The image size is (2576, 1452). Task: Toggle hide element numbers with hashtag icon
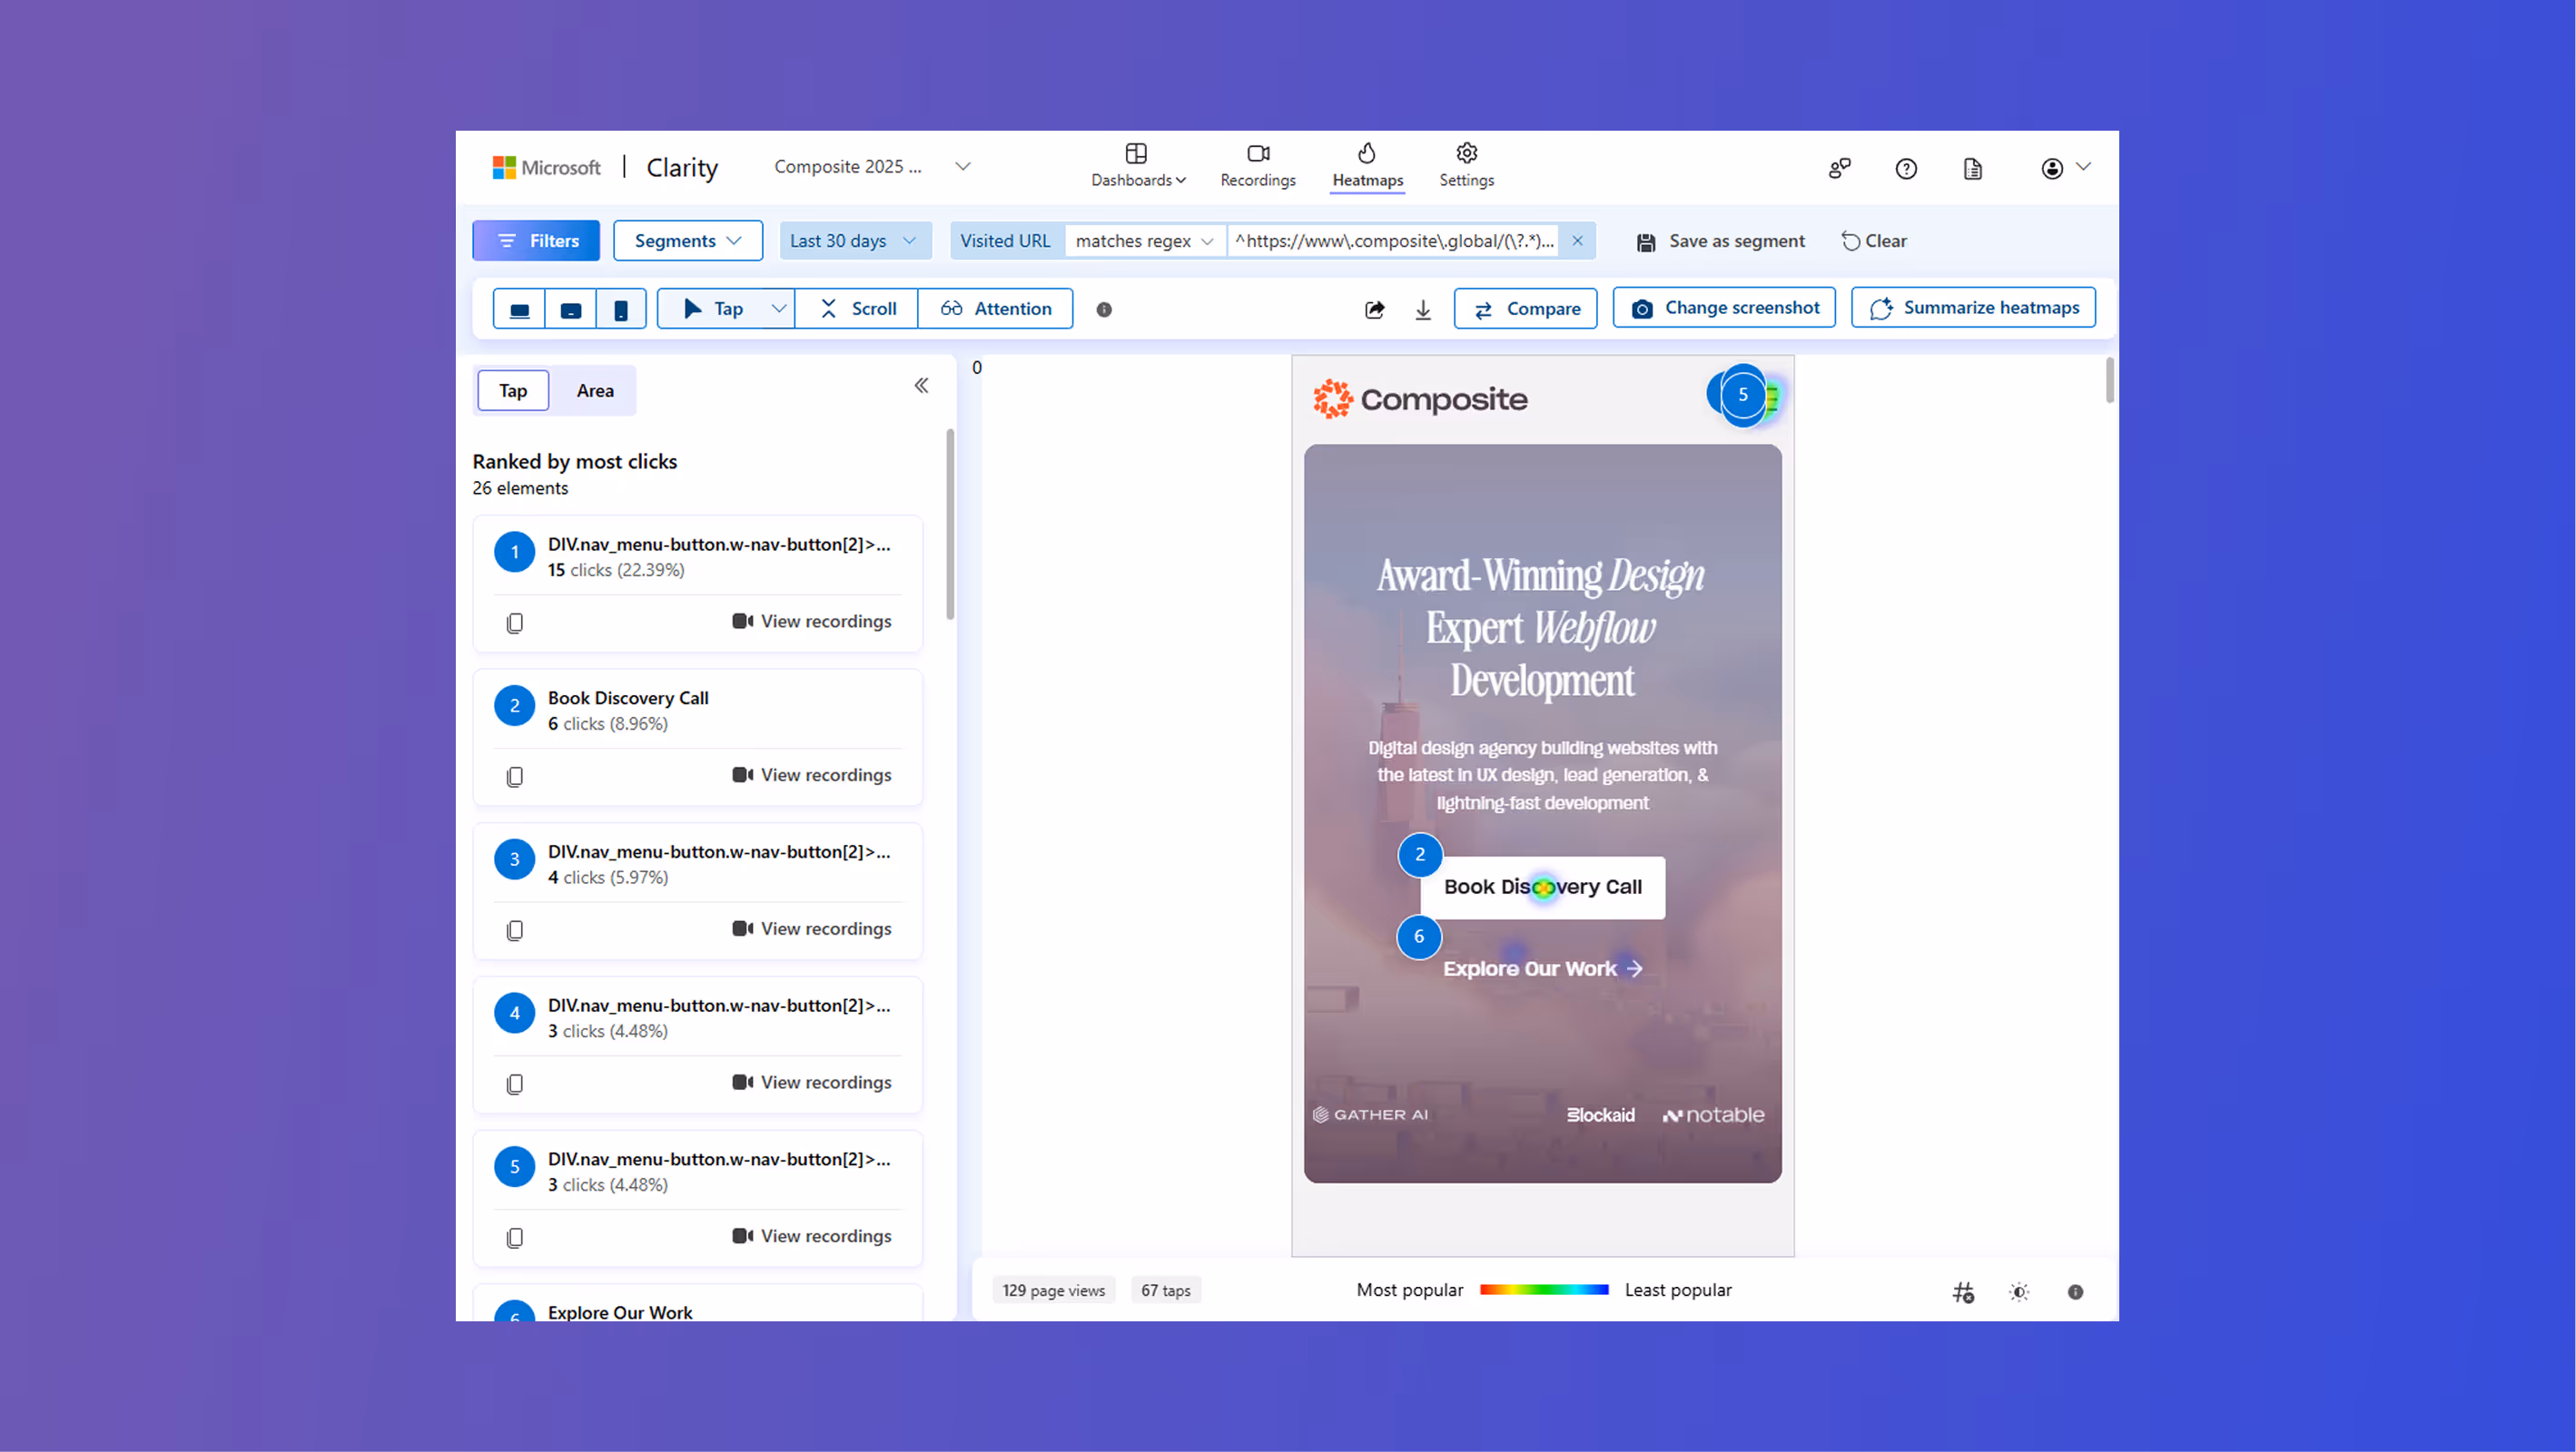[x=1965, y=1291]
